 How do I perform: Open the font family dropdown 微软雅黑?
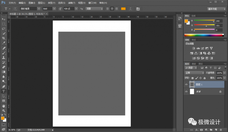pyautogui.click(x=30, y=8)
